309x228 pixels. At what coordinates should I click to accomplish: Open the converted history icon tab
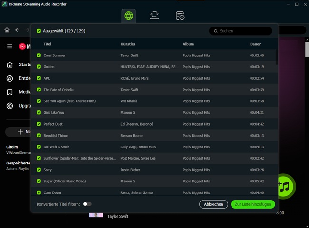[180, 16]
